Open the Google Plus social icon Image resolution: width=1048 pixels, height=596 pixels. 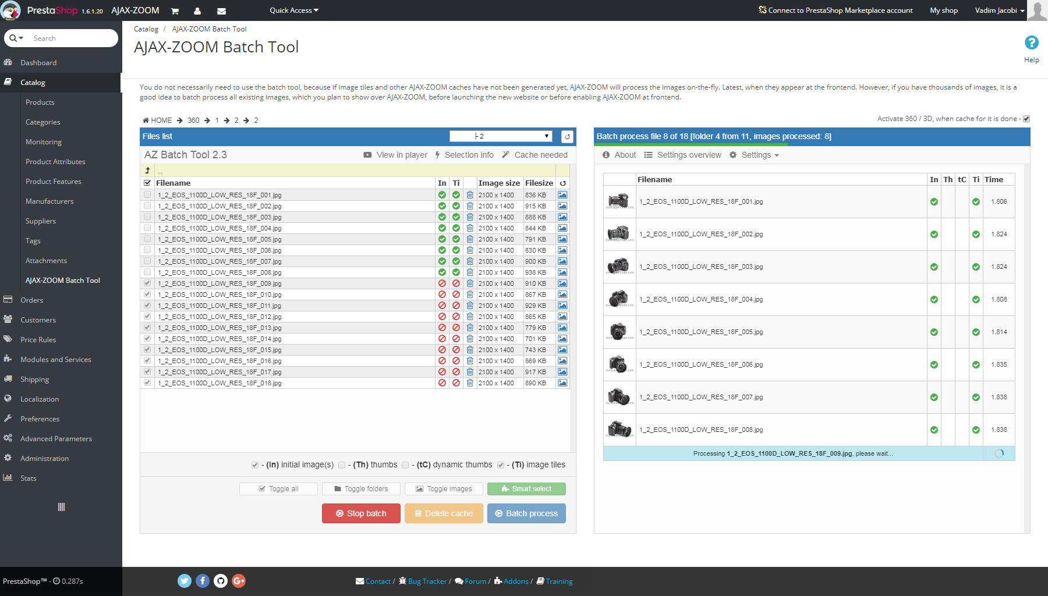tap(239, 581)
